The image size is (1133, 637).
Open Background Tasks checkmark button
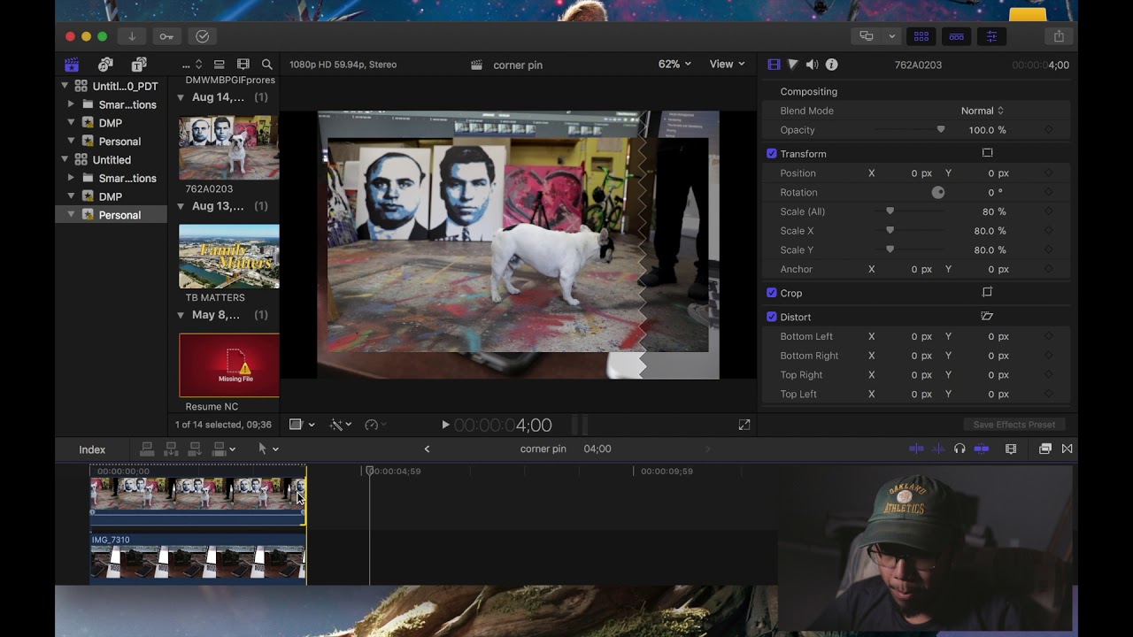[202, 36]
